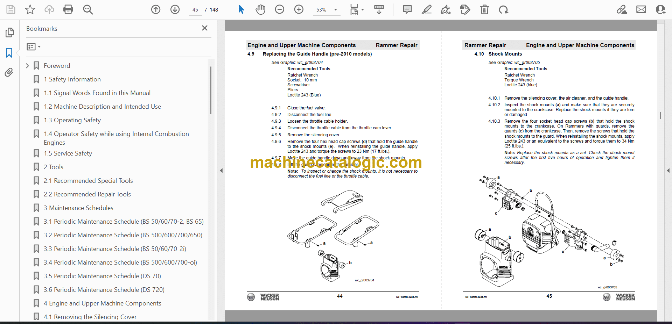Click the bookmarks panel scrollbar thumb
The height and width of the screenshot is (324, 672).
[x=211, y=90]
